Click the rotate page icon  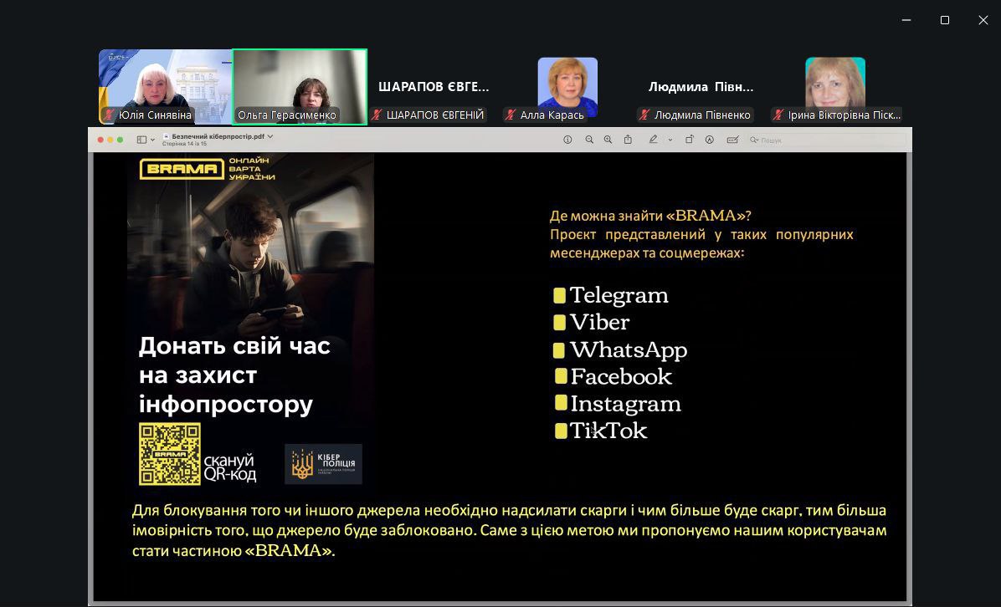689,140
